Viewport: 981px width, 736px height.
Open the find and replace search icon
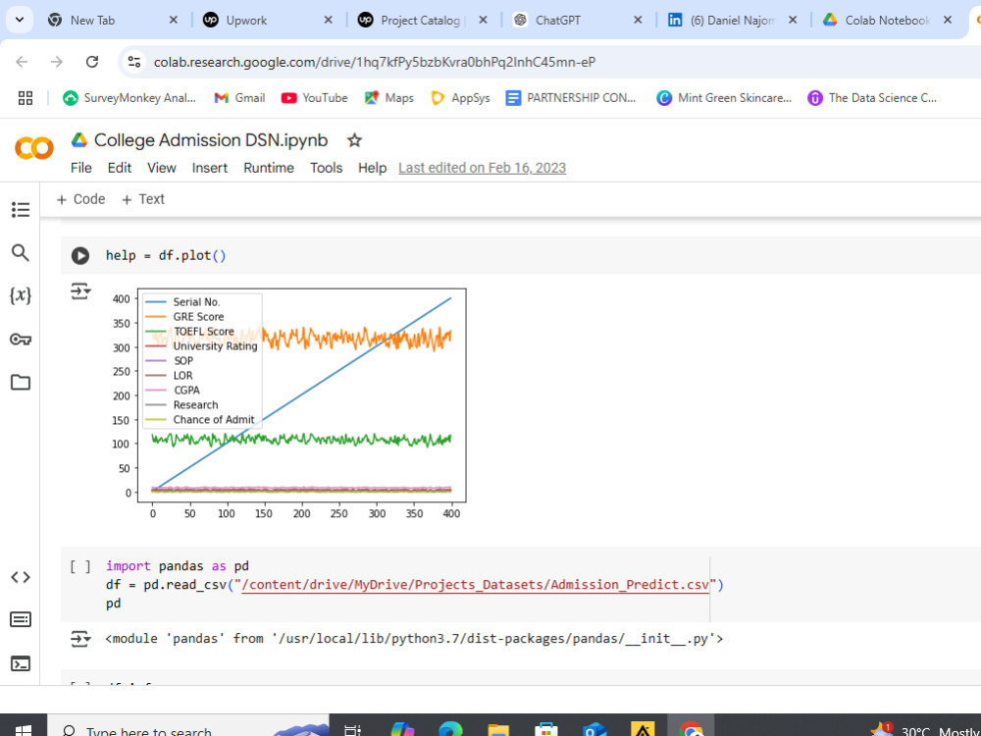pos(21,253)
